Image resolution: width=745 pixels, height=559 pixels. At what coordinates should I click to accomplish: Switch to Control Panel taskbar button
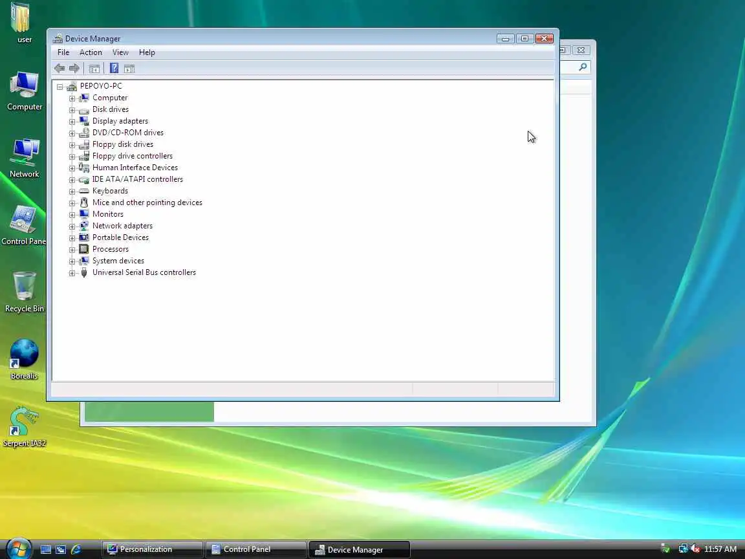256,549
